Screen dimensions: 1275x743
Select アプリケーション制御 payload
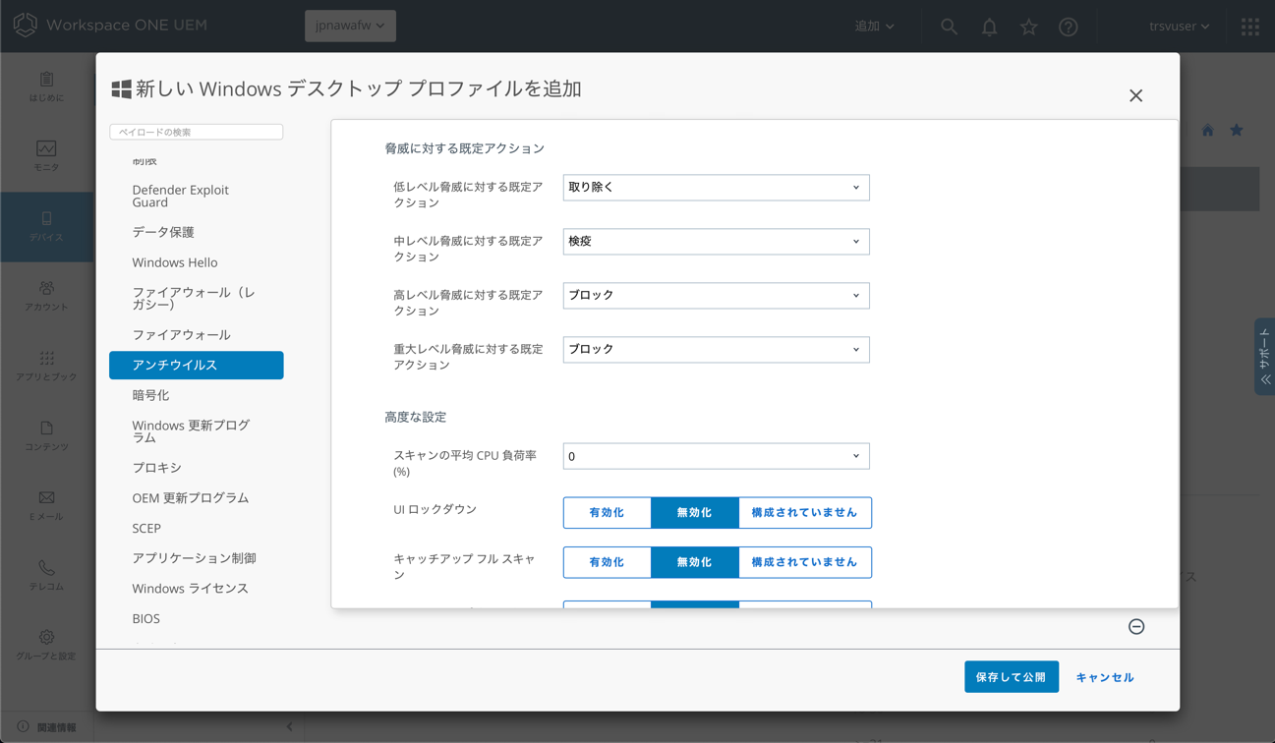tap(196, 558)
